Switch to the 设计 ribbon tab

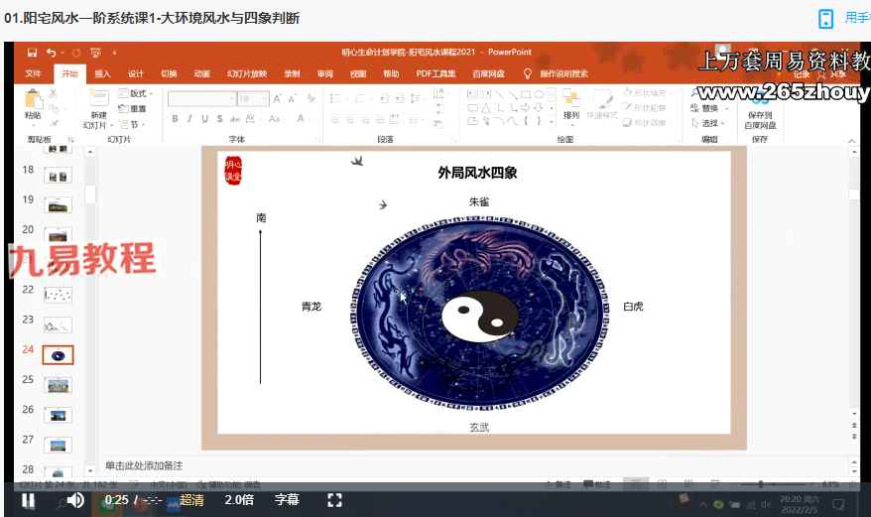point(136,74)
